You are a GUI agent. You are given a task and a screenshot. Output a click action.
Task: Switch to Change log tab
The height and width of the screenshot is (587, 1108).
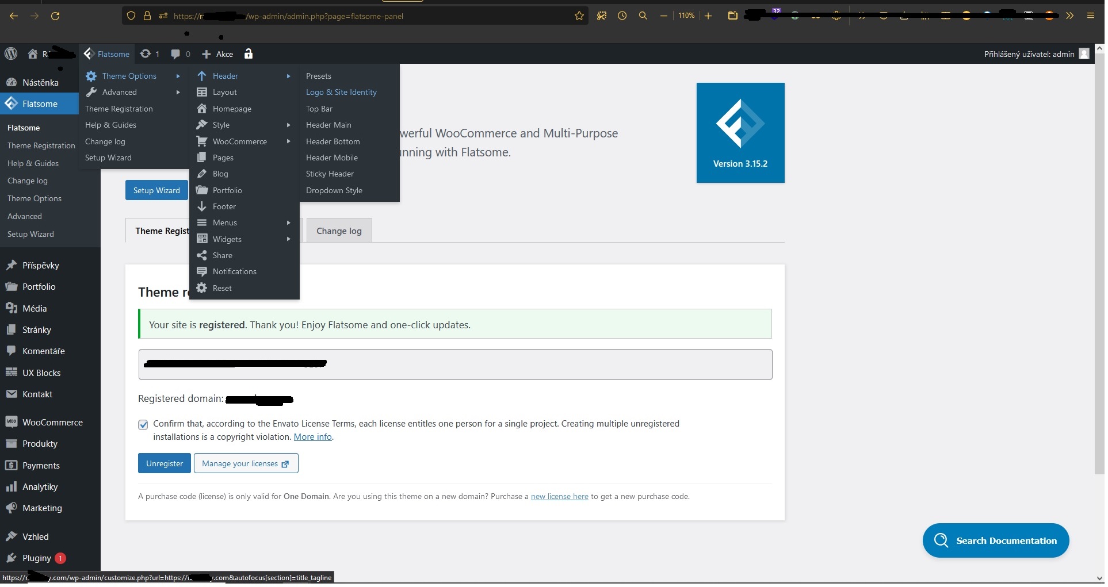pos(340,231)
